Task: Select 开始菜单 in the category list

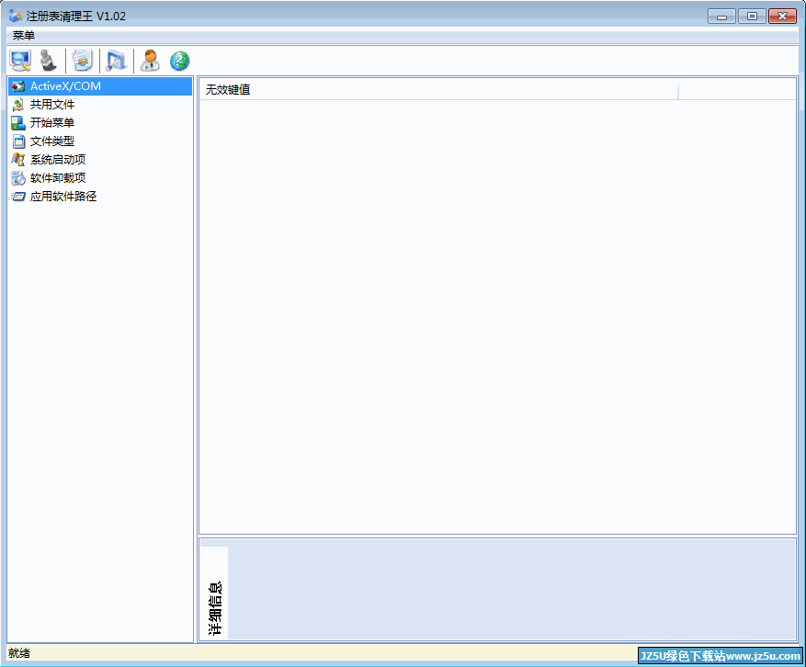Action: (100, 123)
